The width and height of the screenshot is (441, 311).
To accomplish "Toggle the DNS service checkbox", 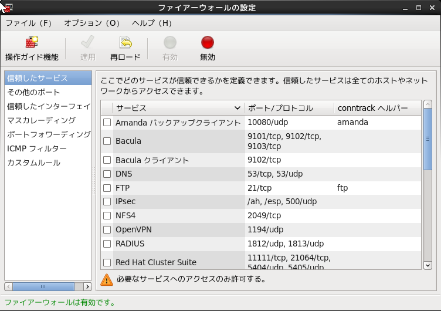I will pyautogui.click(x=107, y=174).
